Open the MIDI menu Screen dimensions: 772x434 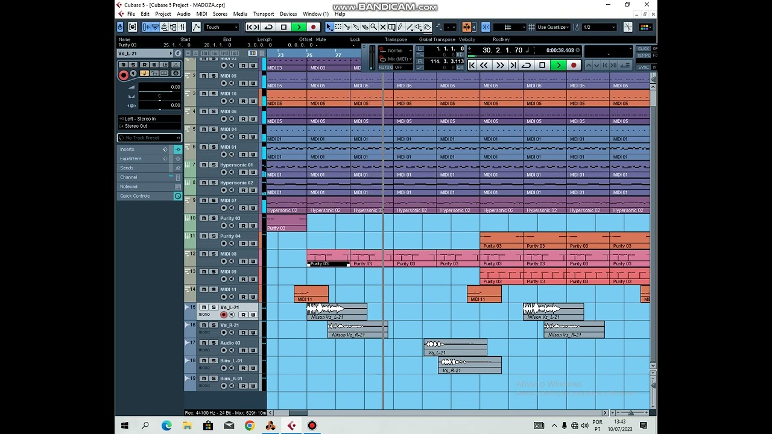point(201,14)
